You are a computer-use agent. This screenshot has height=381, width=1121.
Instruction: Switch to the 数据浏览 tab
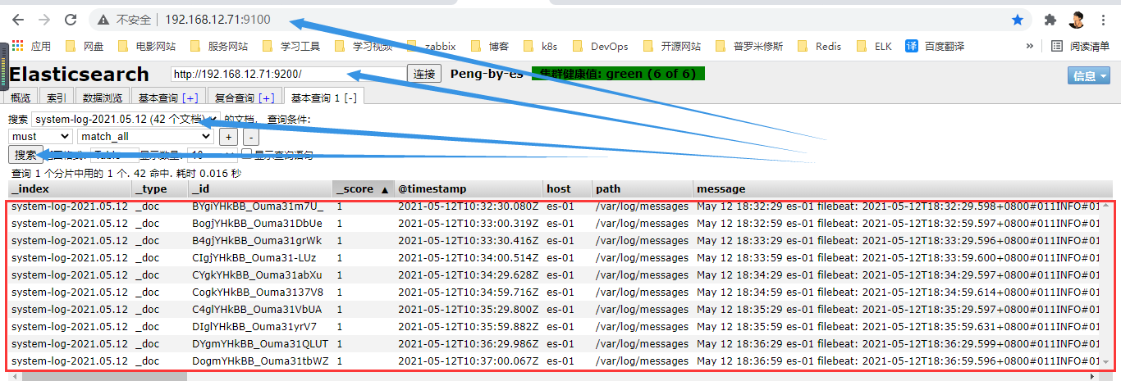click(x=103, y=98)
